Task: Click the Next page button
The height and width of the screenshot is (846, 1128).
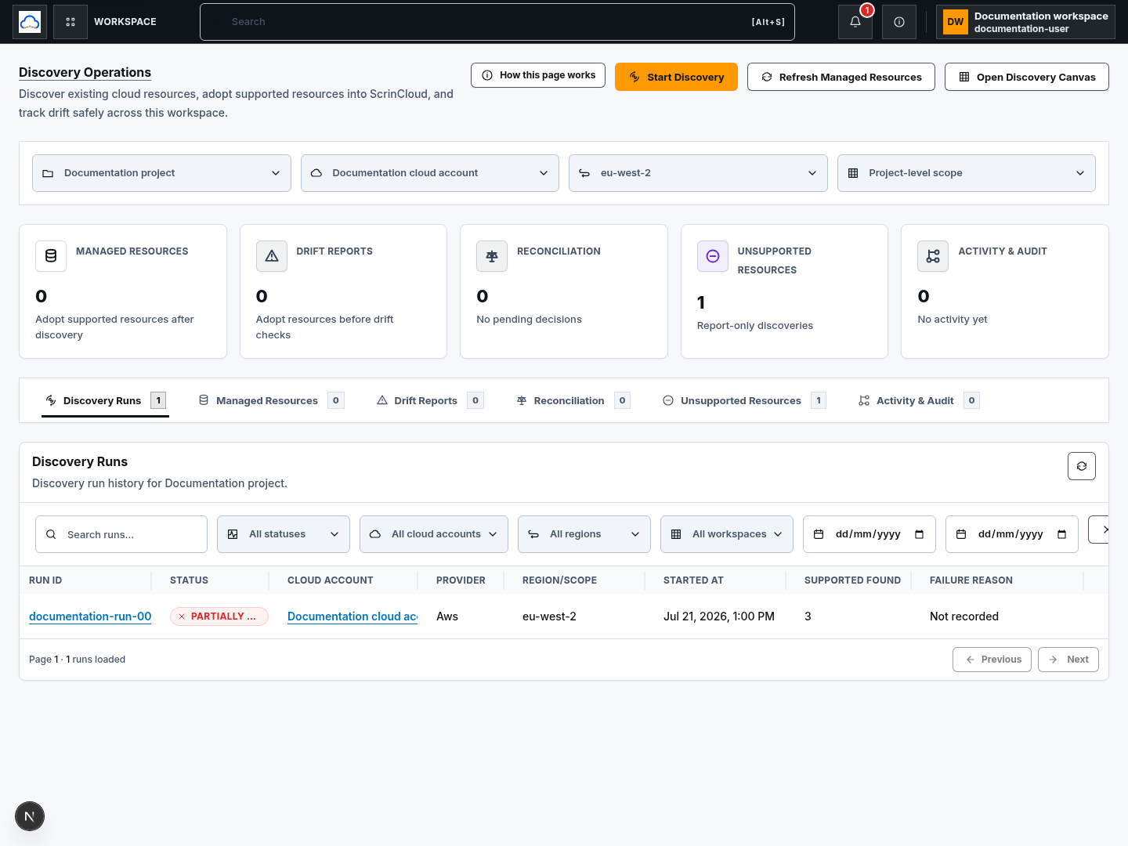Action: pyautogui.click(x=1068, y=660)
